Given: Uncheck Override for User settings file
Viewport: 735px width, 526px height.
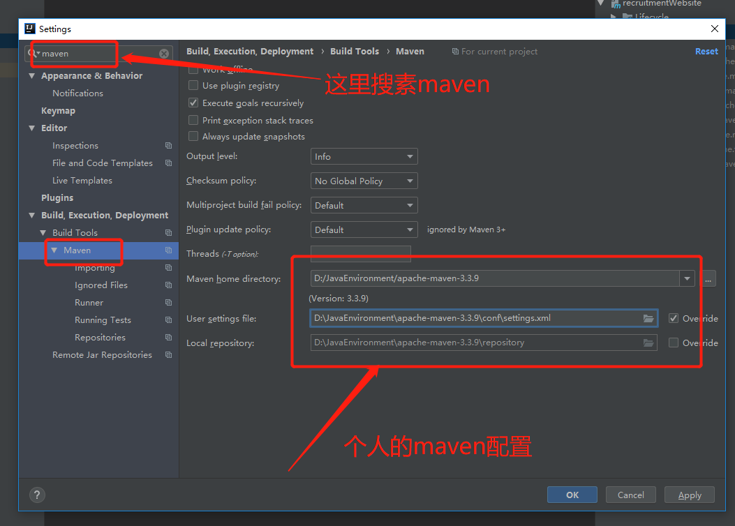Looking at the screenshot, I should [674, 319].
